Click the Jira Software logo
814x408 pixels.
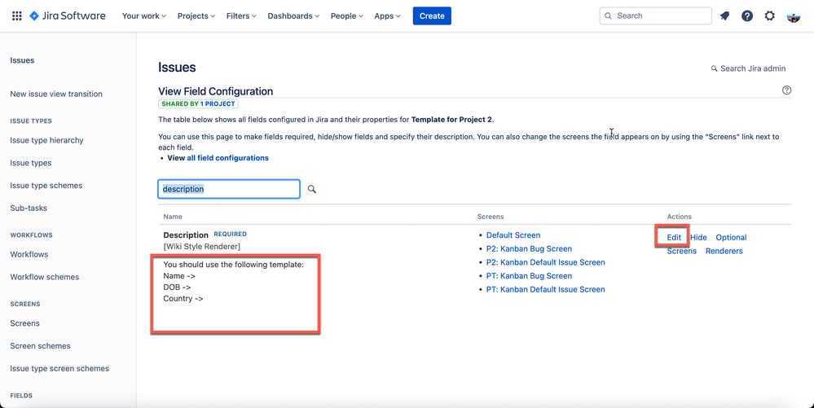[x=68, y=16]
